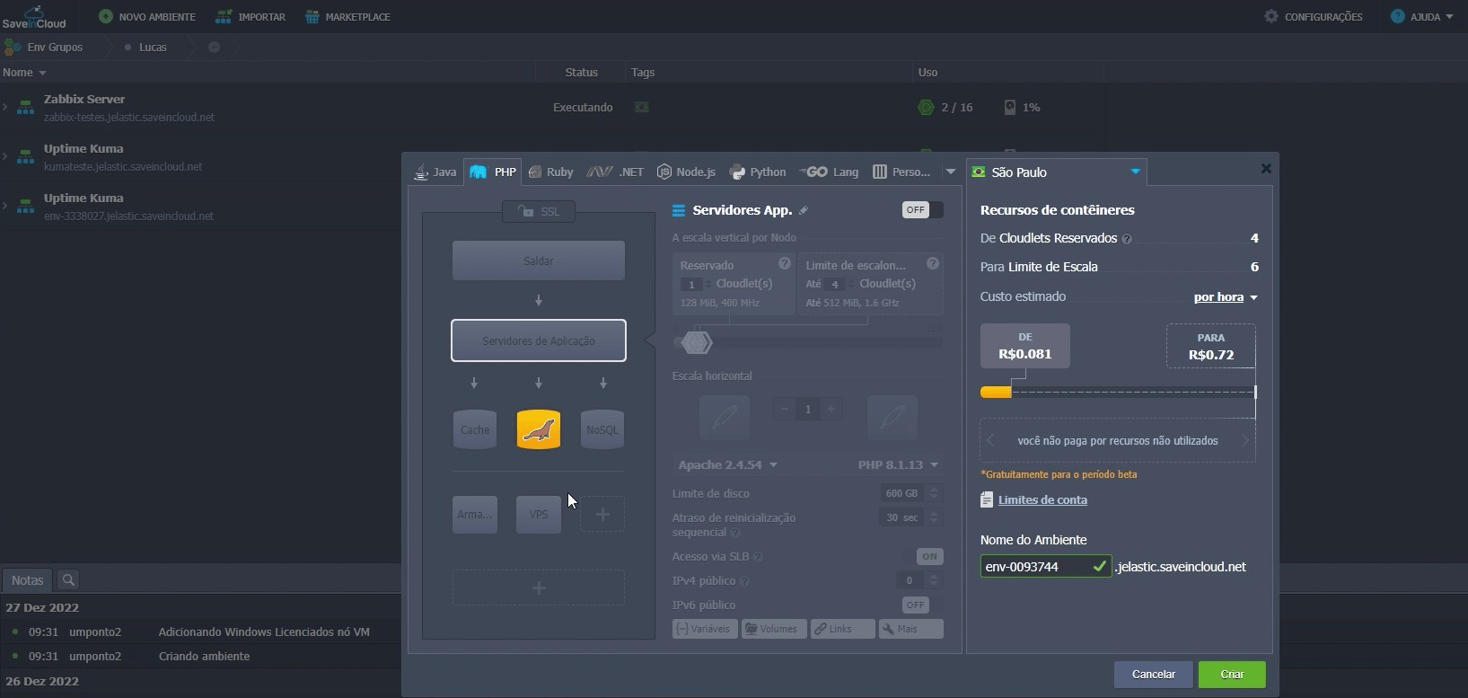The width and height of the screenshot is (1468, 698).
Task: Open the Mais options button
Action: (x=910, y=629)
